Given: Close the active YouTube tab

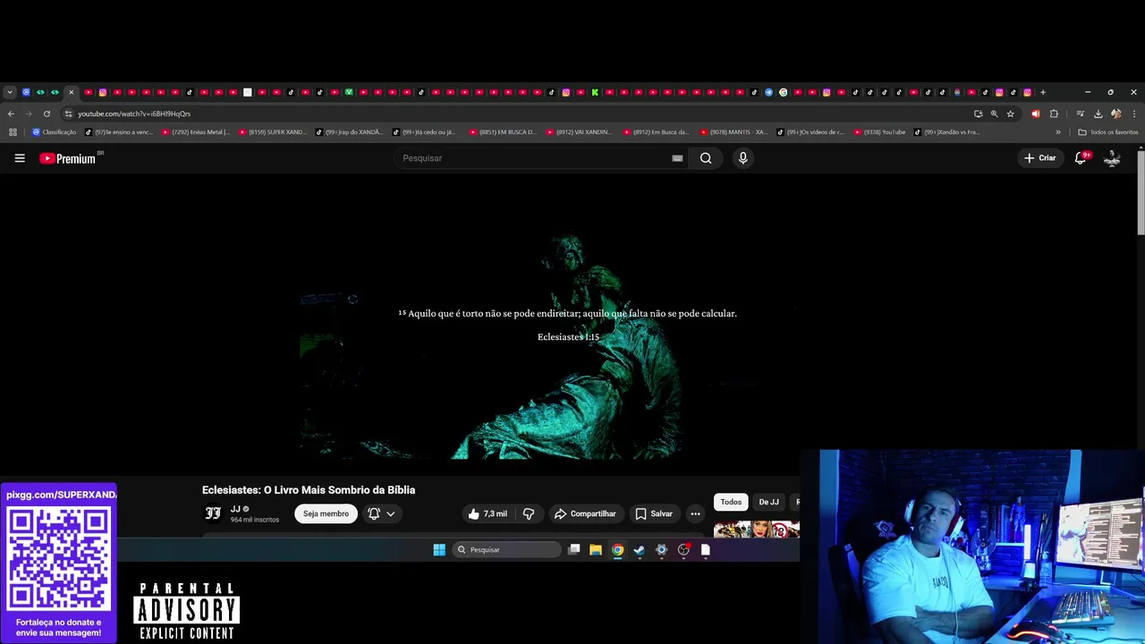Looking at the screenshot, I should click(72, 92).
